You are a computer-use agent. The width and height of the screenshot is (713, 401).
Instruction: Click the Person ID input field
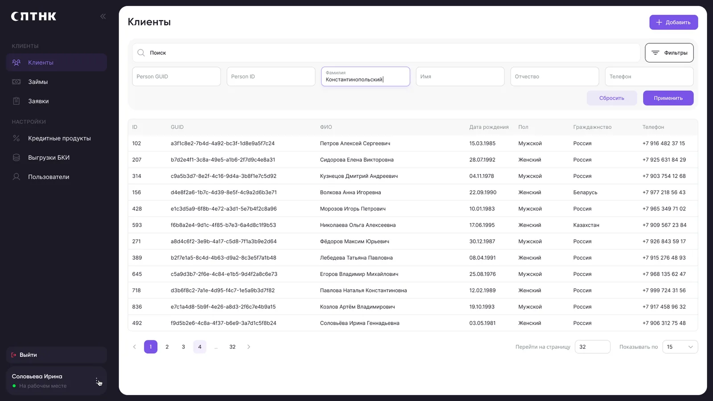[271, 77]
